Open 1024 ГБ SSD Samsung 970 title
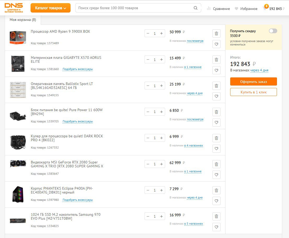 tap(66, 216)
